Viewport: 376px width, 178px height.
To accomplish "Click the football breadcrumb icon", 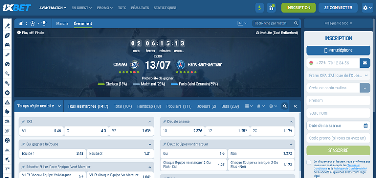I will [x=32, y=23].
